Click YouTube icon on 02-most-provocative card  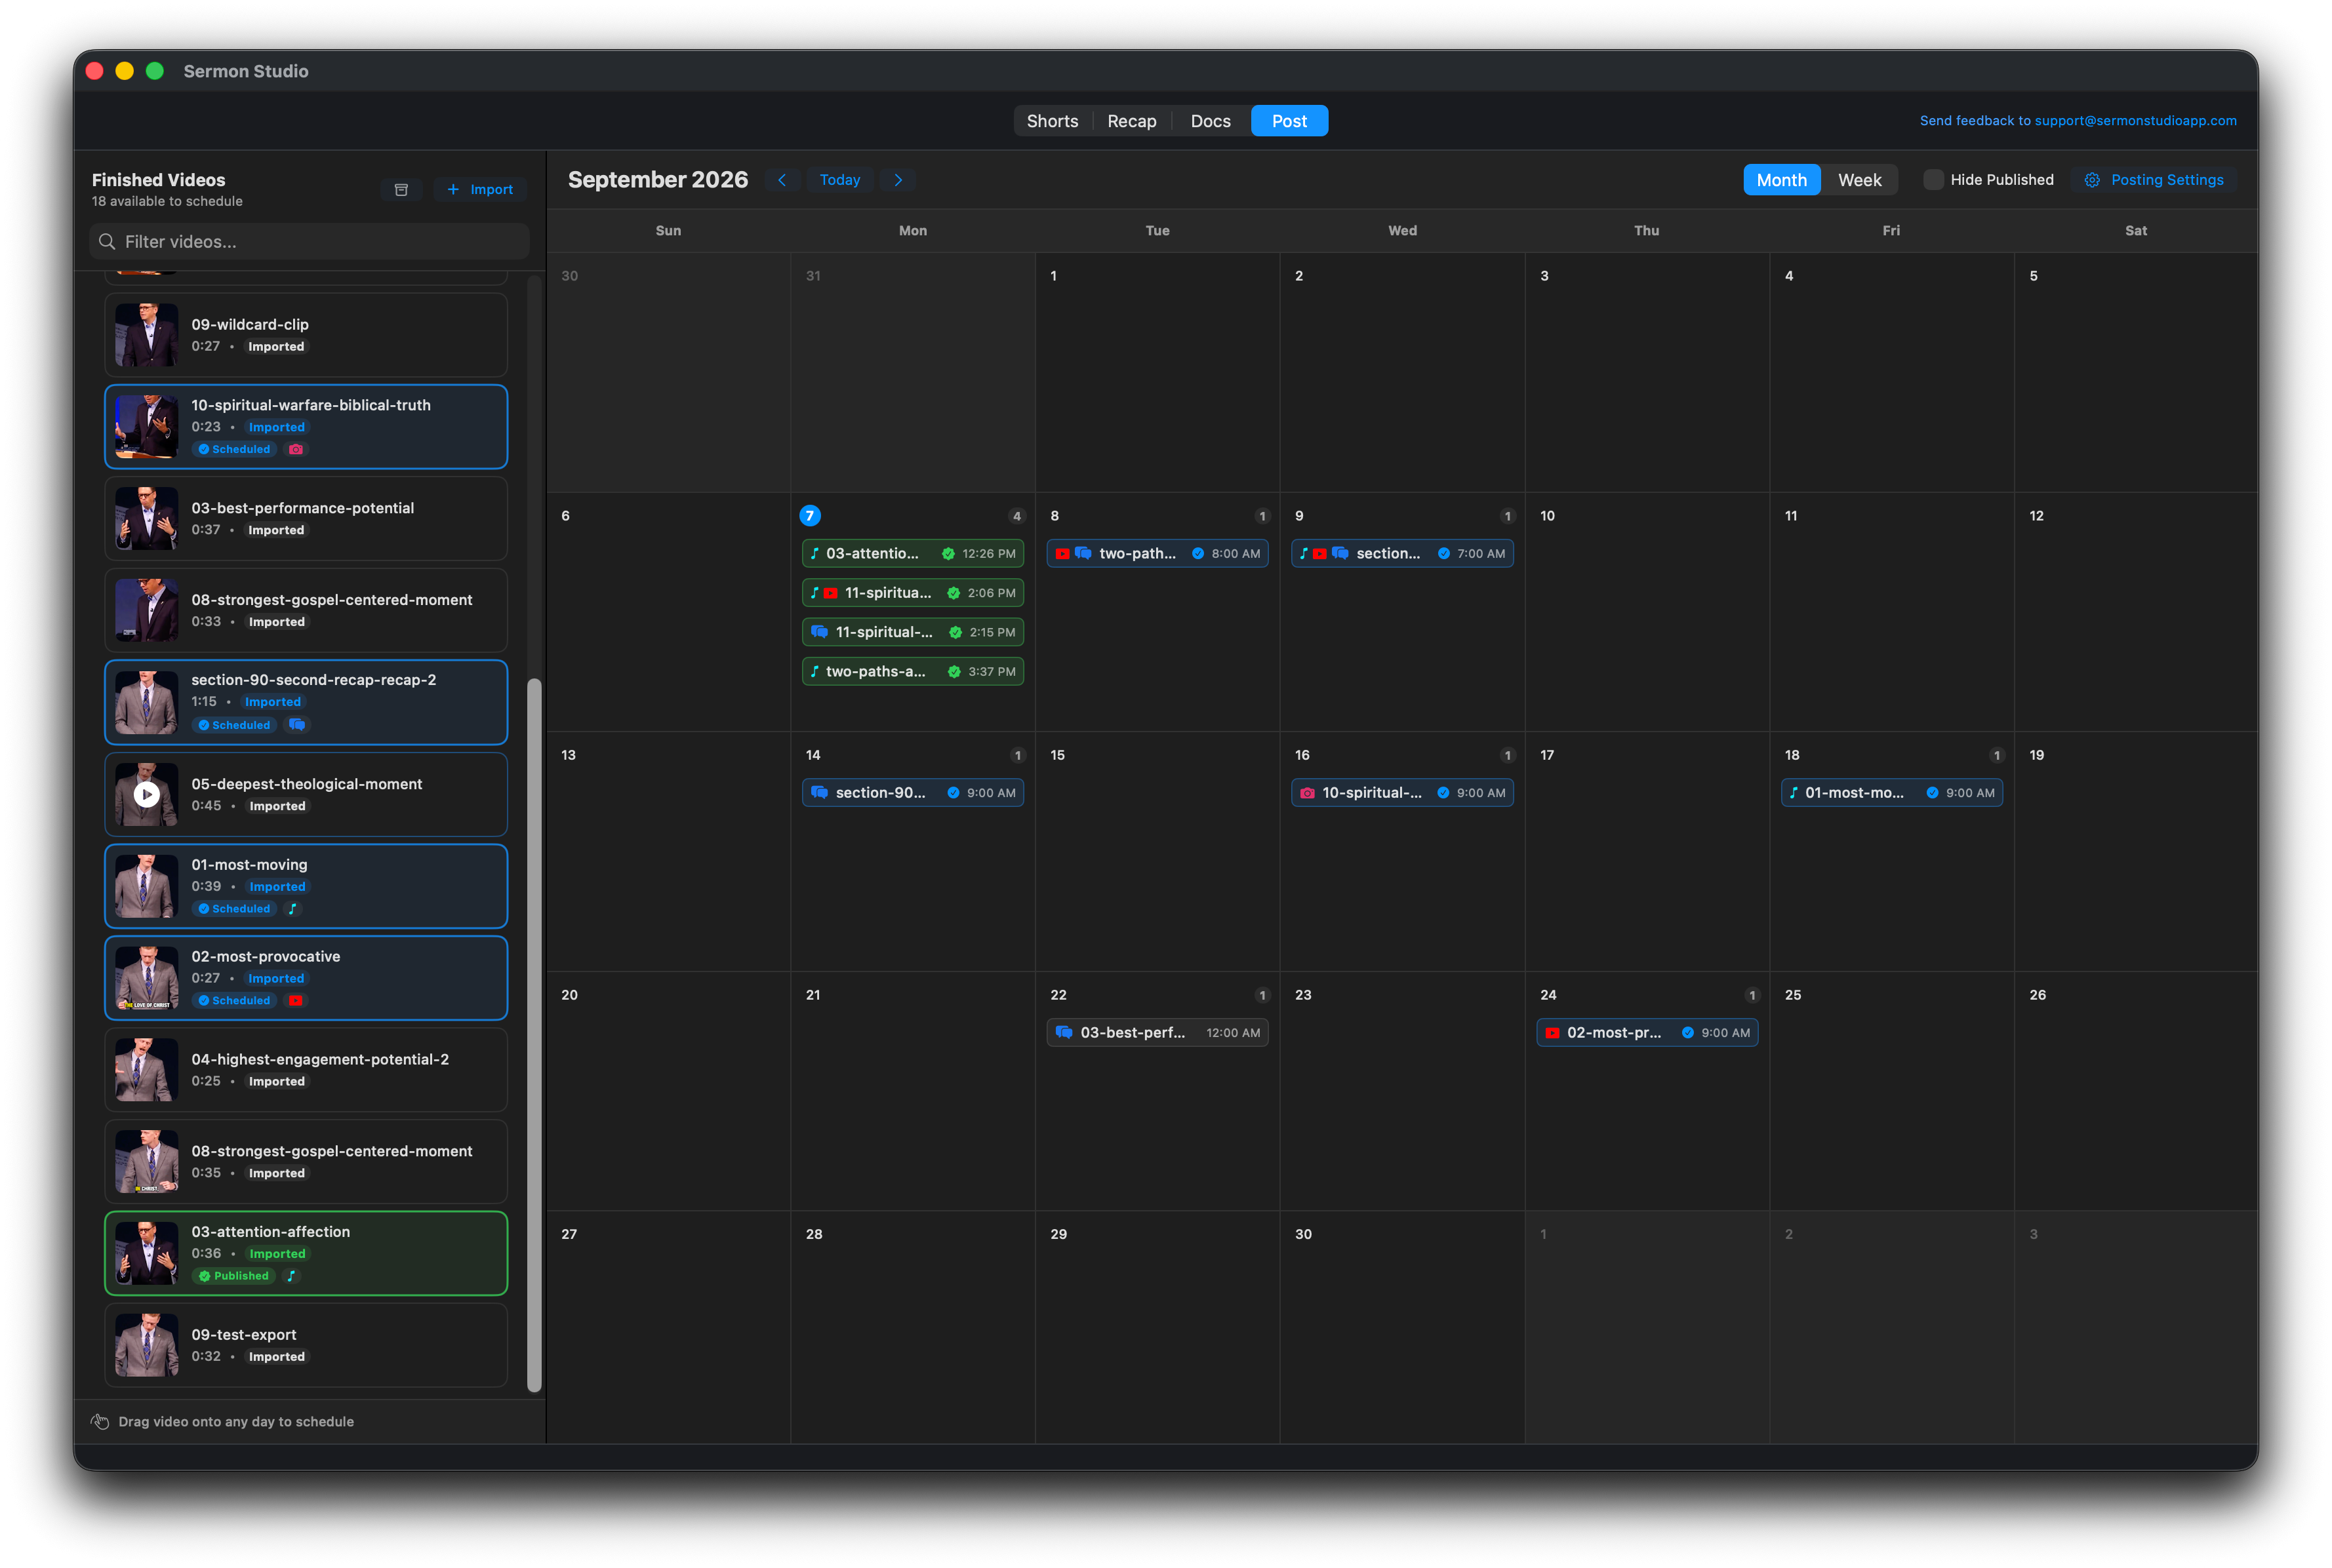pyautogui.click(x=295, y=1001)
